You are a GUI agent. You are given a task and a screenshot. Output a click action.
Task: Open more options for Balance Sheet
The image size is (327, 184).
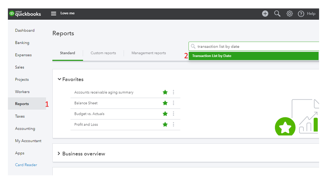(173, 103)
